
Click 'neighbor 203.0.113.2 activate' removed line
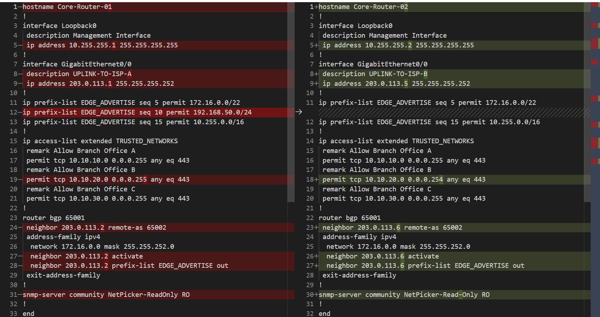[86, 256]
